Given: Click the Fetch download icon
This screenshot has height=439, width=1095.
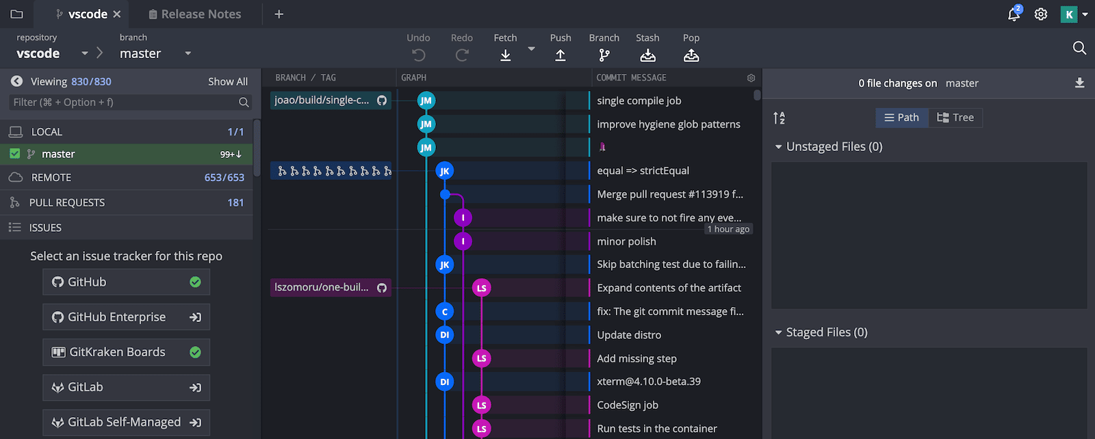Looking at the screenshot, I should [x=505, y=55].
